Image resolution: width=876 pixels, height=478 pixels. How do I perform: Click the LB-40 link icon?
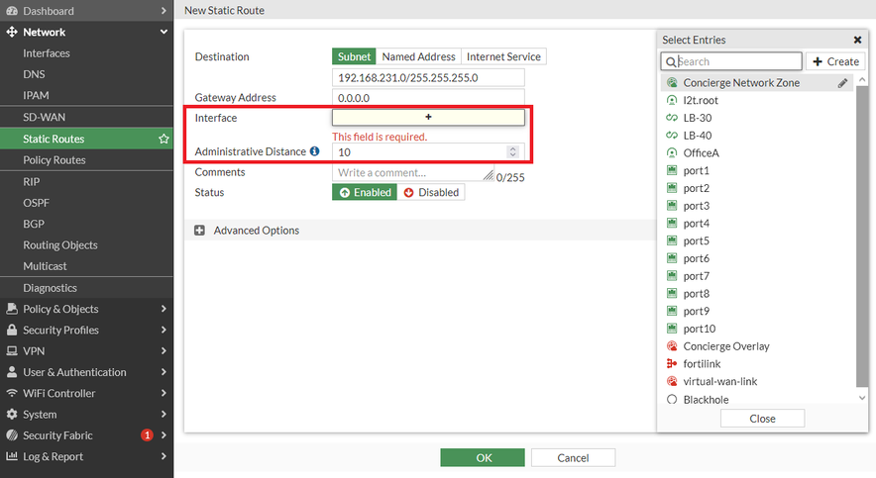(672, 135)
